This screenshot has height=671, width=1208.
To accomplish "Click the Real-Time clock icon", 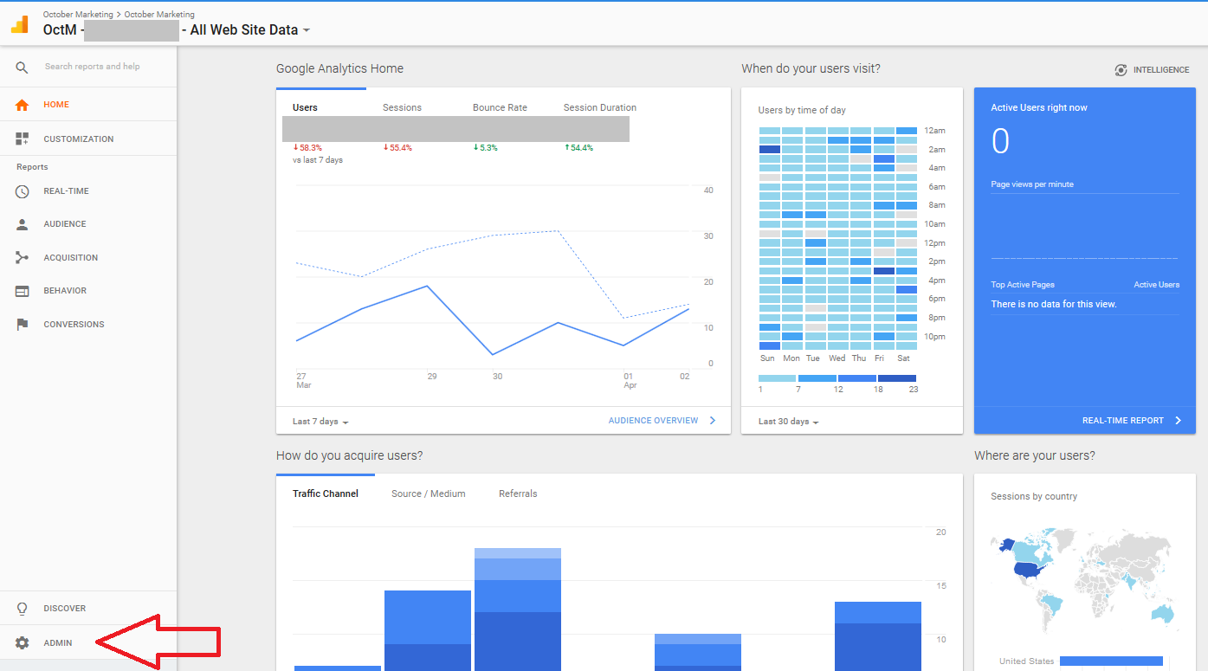I will (x=23, y=191).
